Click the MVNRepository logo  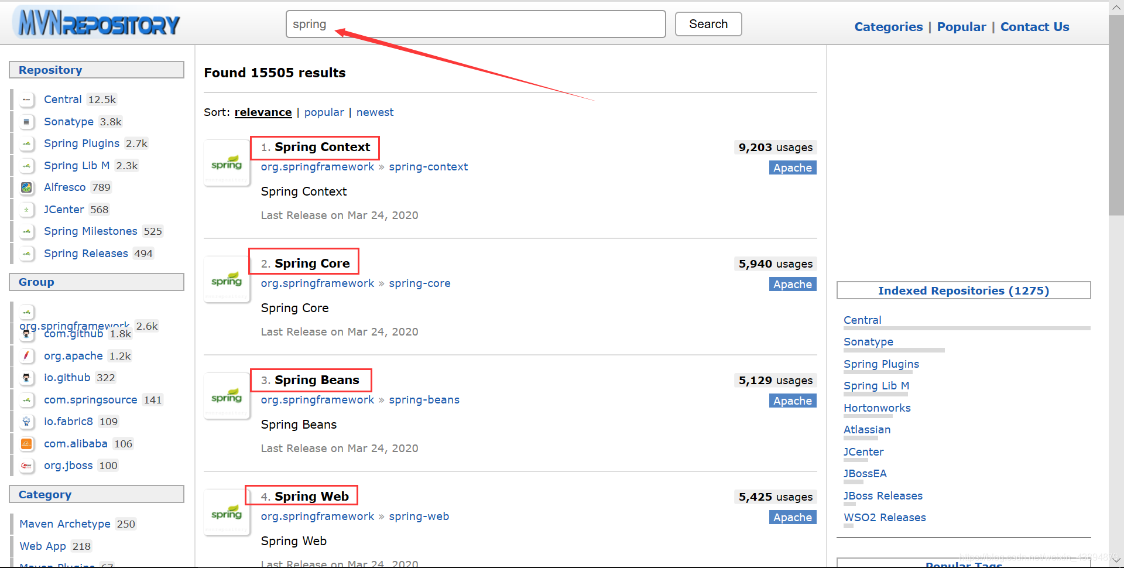pyautogui.click(x=97, y=23)
